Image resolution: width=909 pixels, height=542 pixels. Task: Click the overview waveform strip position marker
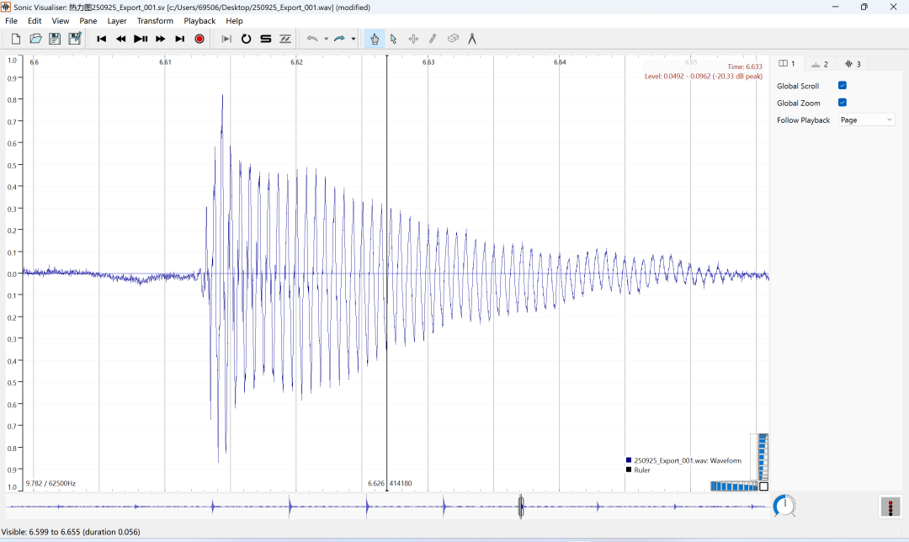[521, 507]
